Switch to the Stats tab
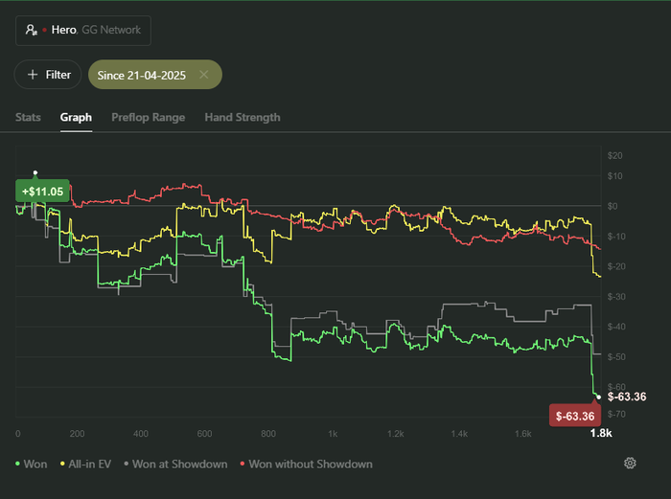Image resolution: width=671 pixels, height=499 pixels. (x=28, y=118)
